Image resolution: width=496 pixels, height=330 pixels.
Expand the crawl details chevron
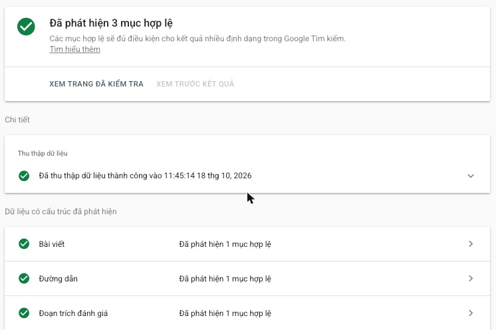pos(471,176)
